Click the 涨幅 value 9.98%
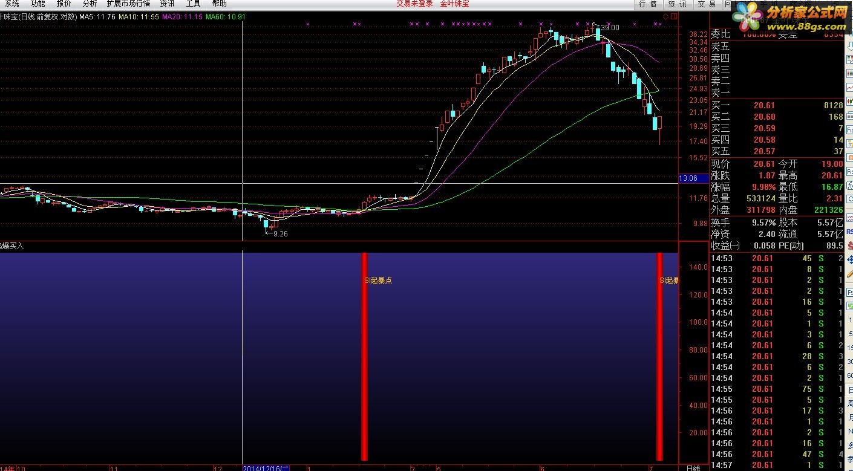 762,187
